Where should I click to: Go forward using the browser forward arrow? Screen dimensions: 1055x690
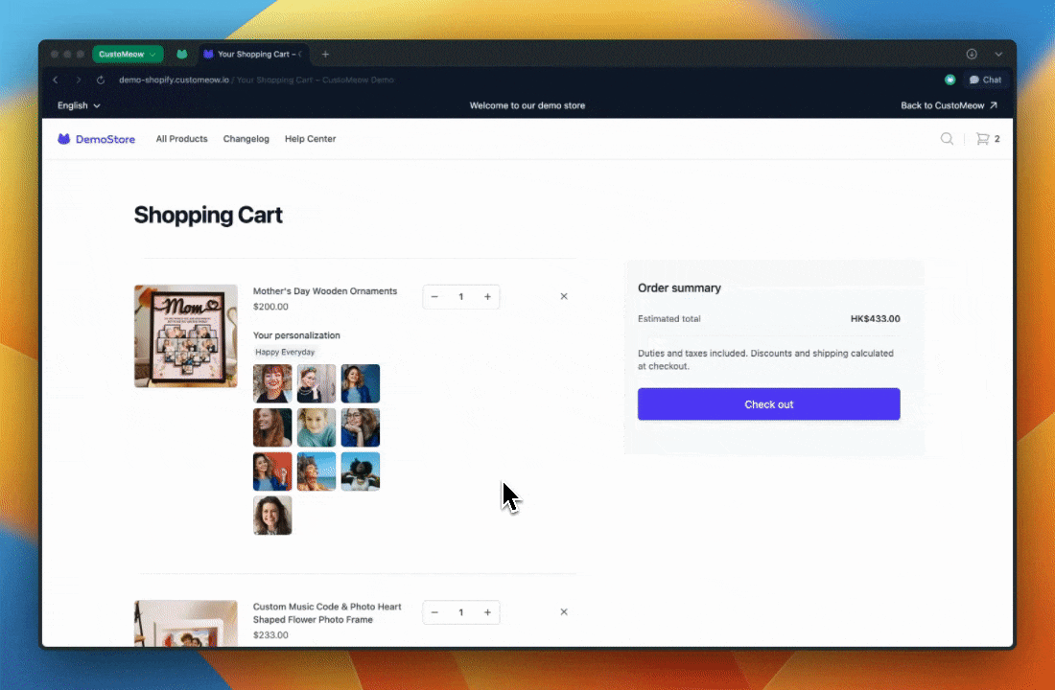click(78, 80)
